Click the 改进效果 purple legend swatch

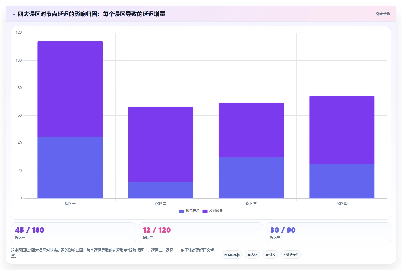coord(205,211)
